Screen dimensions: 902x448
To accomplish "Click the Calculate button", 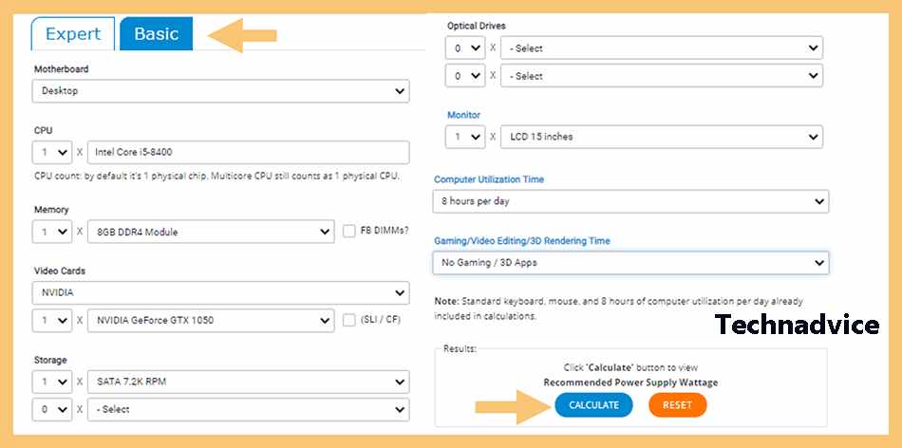I will (593, 405).
